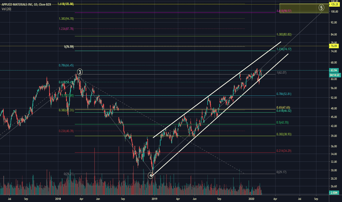
Task: Select the 1(76.59) Fibonacci level label
Action: 69,47
